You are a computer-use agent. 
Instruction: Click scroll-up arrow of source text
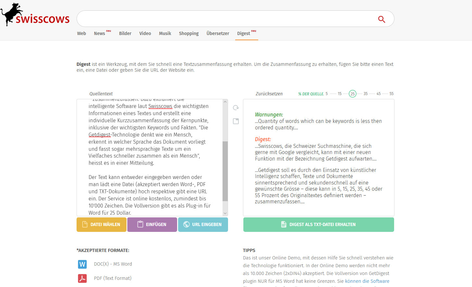coord(225,102)
